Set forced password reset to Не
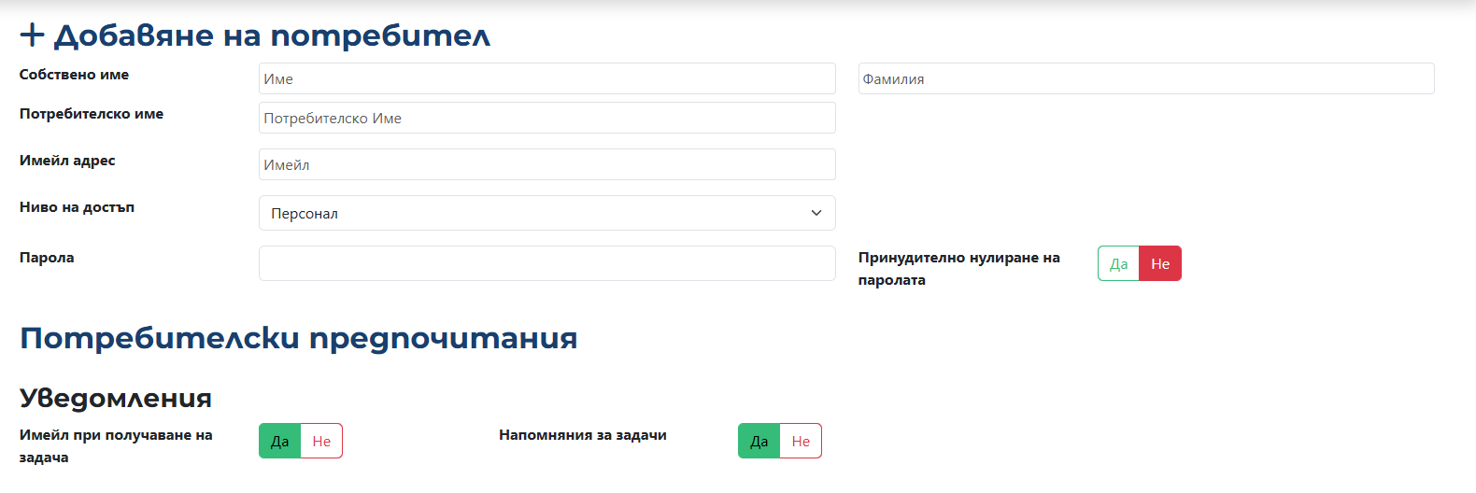 point(1160,263)
